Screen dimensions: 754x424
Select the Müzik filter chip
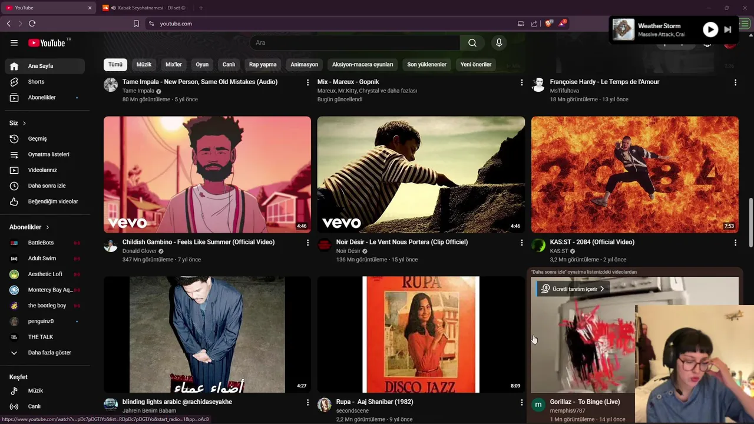(144, 64)
